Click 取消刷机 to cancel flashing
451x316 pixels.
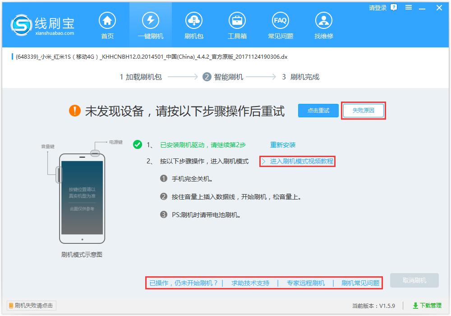(414, 281)
